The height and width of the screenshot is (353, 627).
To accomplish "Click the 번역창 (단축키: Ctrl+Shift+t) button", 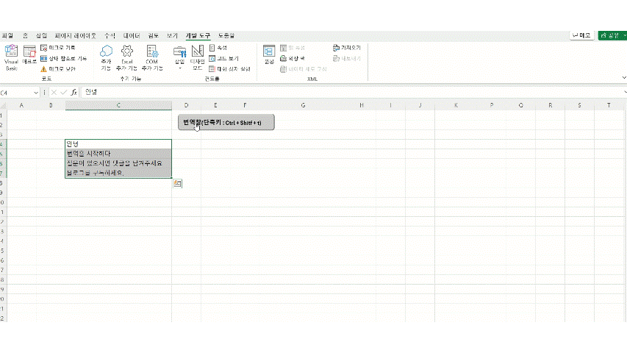I will click(226, 123).
